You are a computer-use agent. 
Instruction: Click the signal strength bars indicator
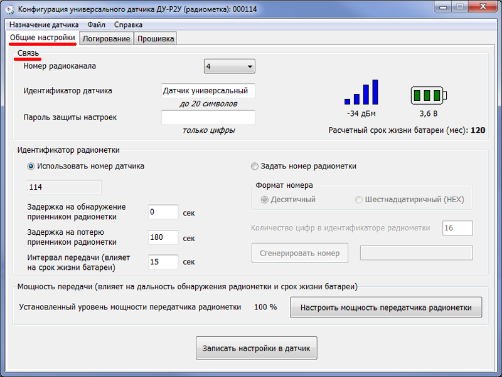(361, 92)
